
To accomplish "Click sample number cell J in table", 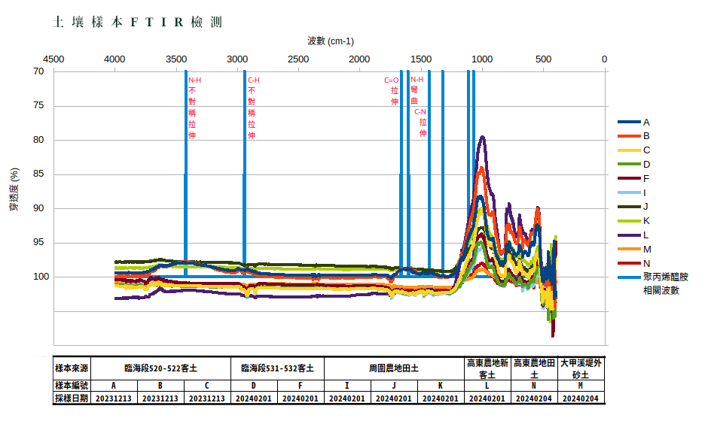I will [394, 386].
